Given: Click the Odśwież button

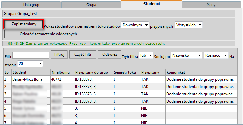Looking at the screenshot, I should [110, 54].
